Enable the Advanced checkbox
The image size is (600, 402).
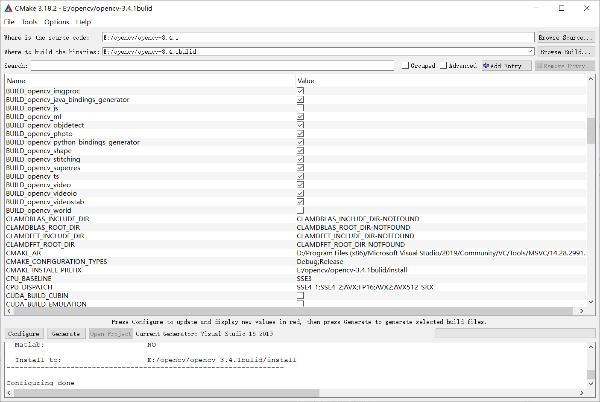click(443, 65)
